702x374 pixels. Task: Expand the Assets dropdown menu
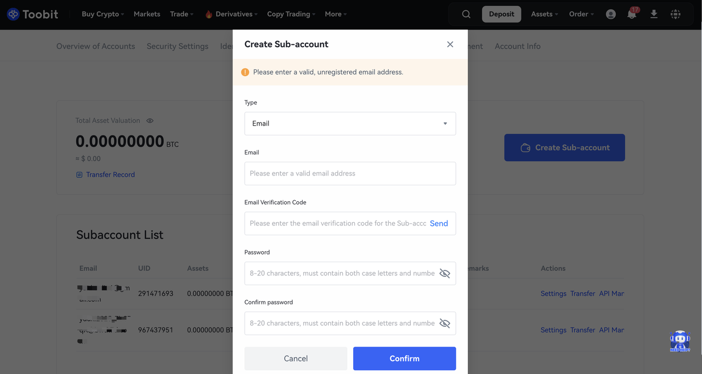544,14
